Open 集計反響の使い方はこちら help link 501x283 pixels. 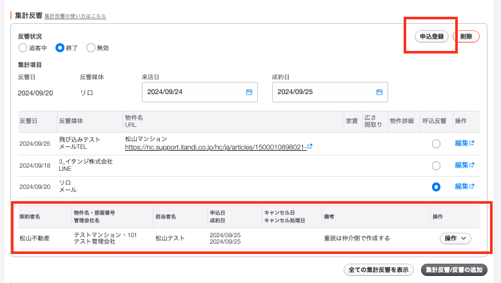pos(75,16)
